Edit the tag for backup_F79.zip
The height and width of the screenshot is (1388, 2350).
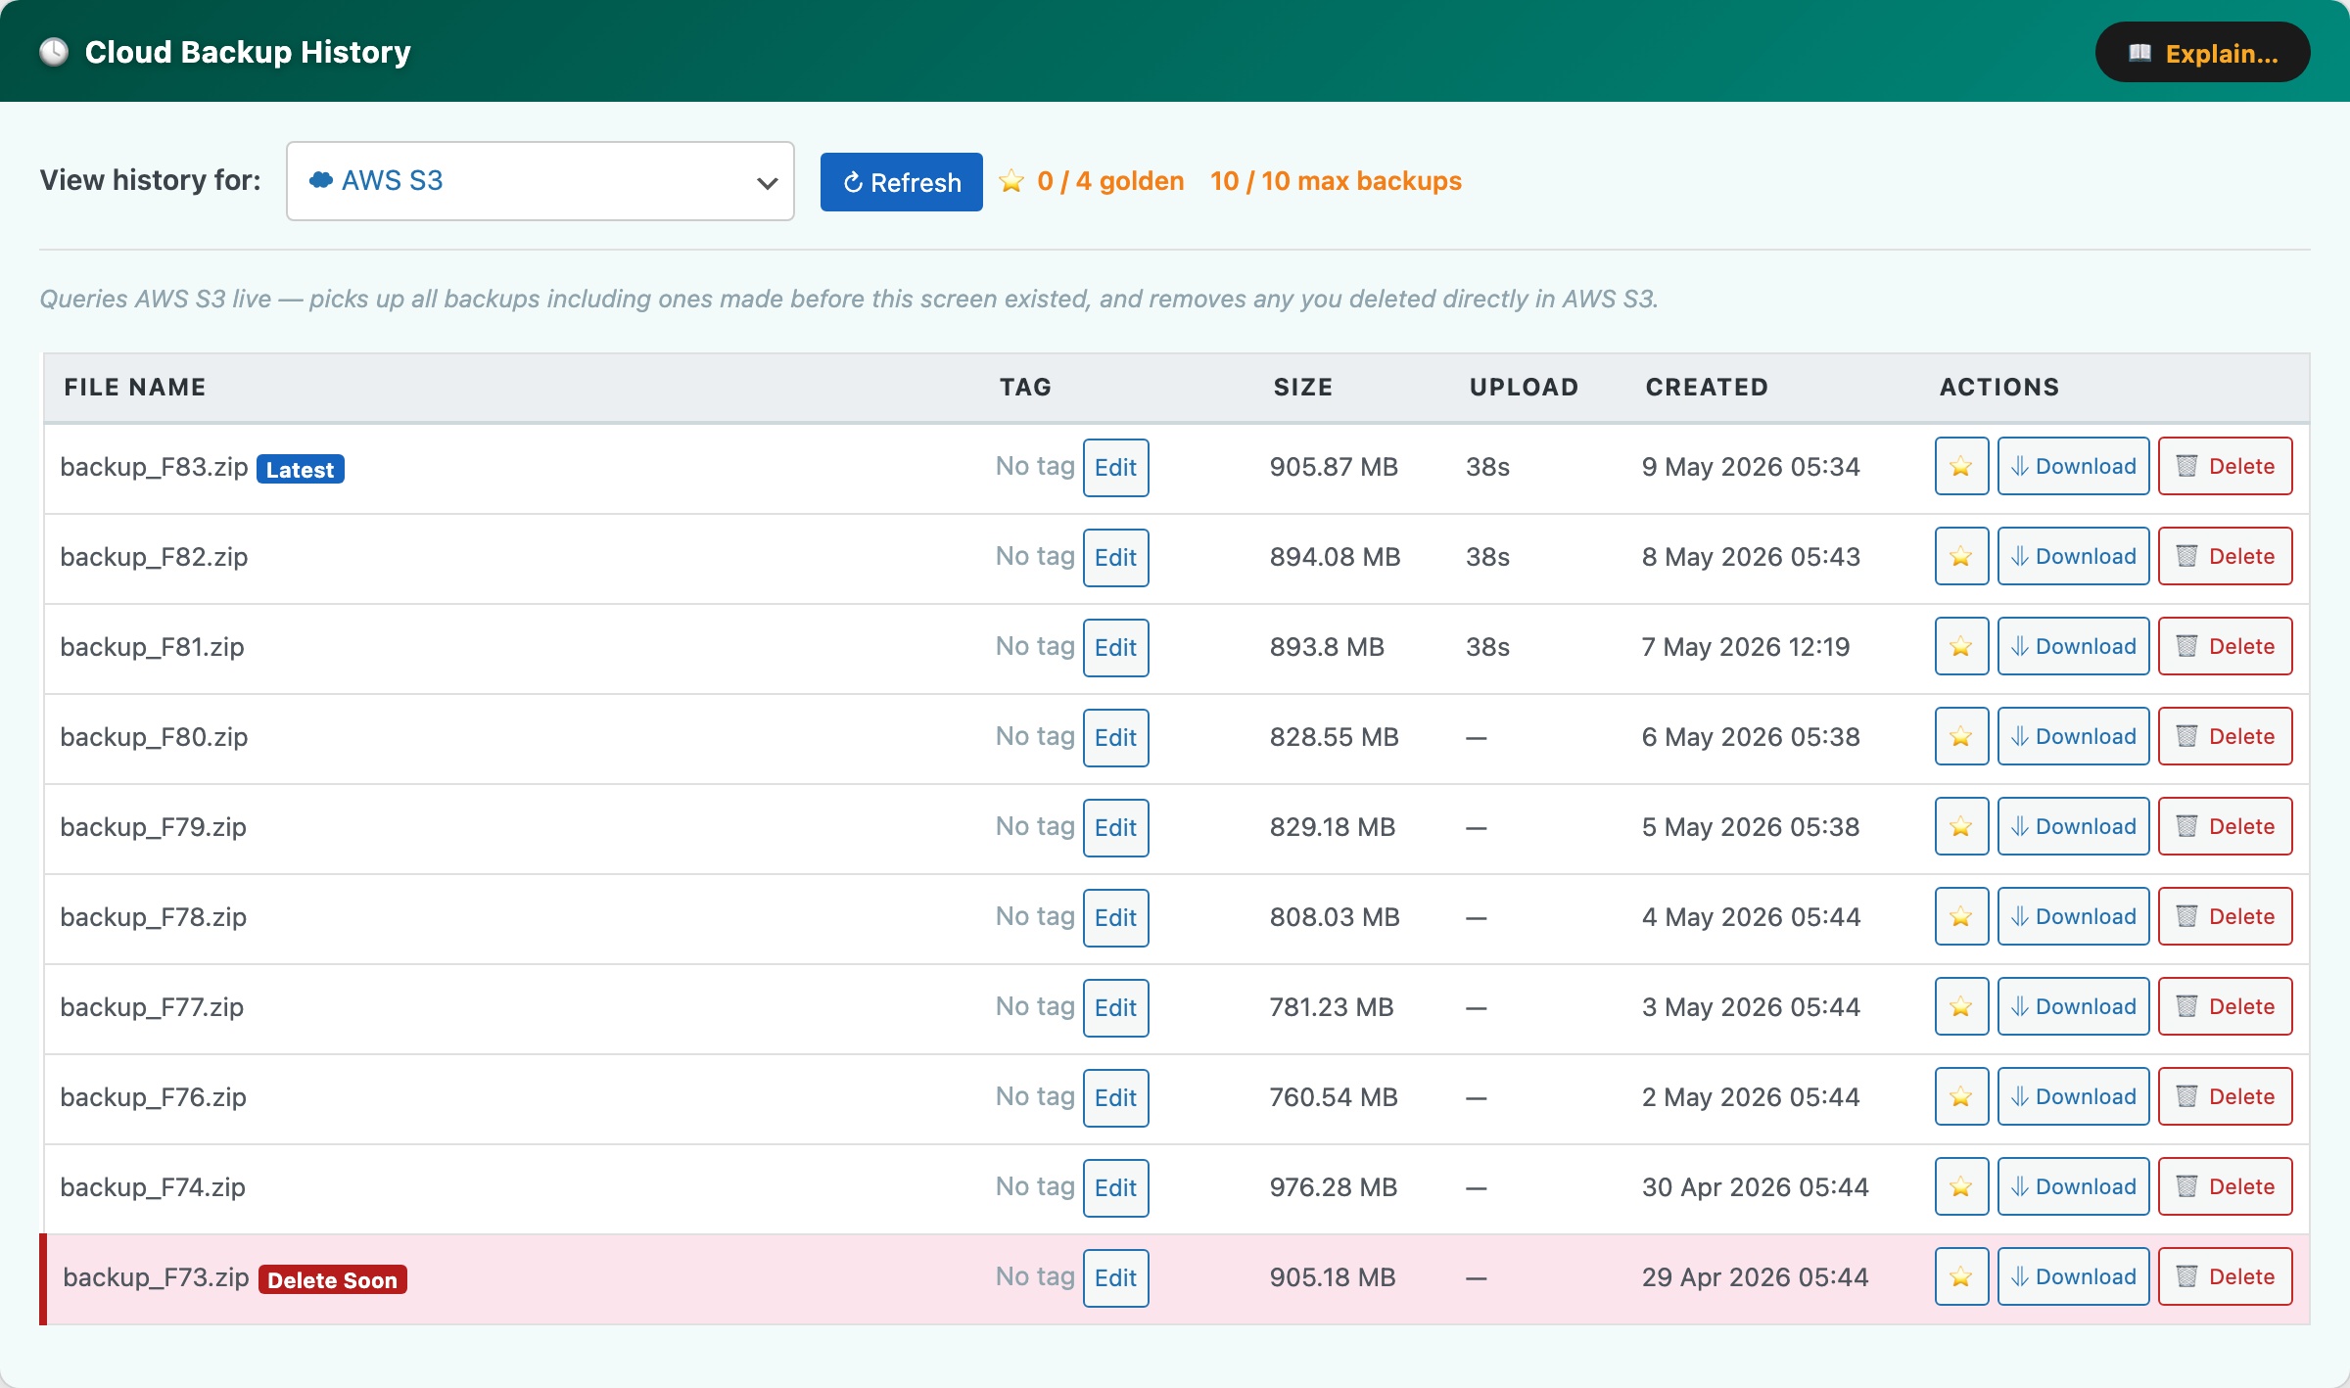point(1115,828)
